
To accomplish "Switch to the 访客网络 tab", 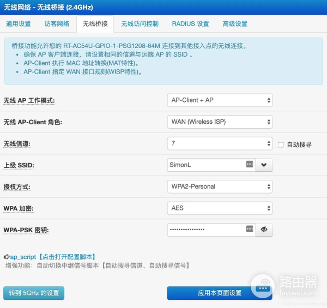I will pos(57,24).
